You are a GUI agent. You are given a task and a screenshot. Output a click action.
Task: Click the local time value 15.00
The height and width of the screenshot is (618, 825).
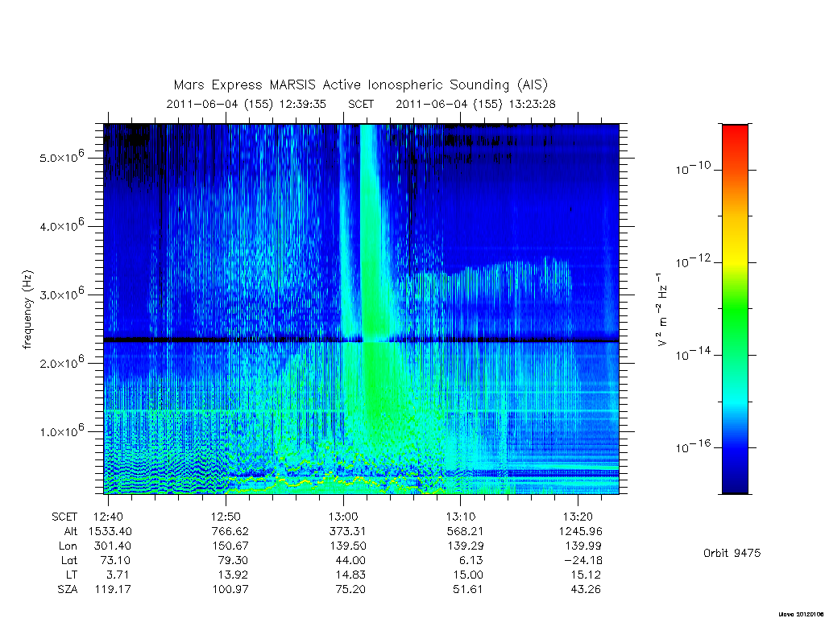468,575
